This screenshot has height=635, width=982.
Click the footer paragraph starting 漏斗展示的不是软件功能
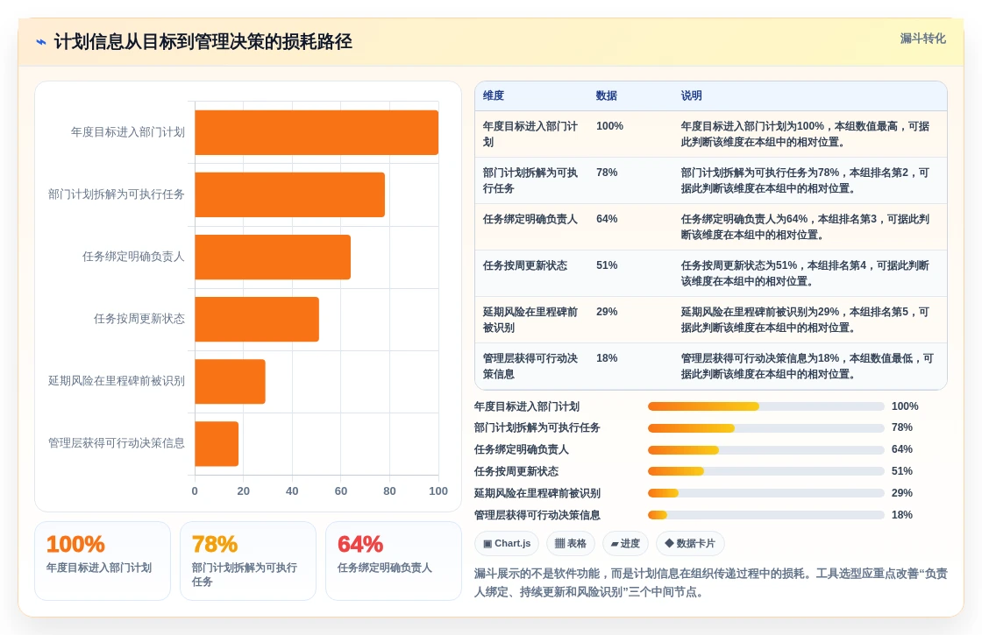coord(711,582)
